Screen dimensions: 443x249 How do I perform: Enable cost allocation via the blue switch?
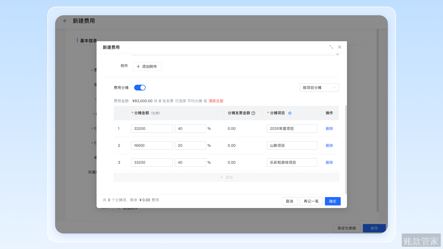140,87
